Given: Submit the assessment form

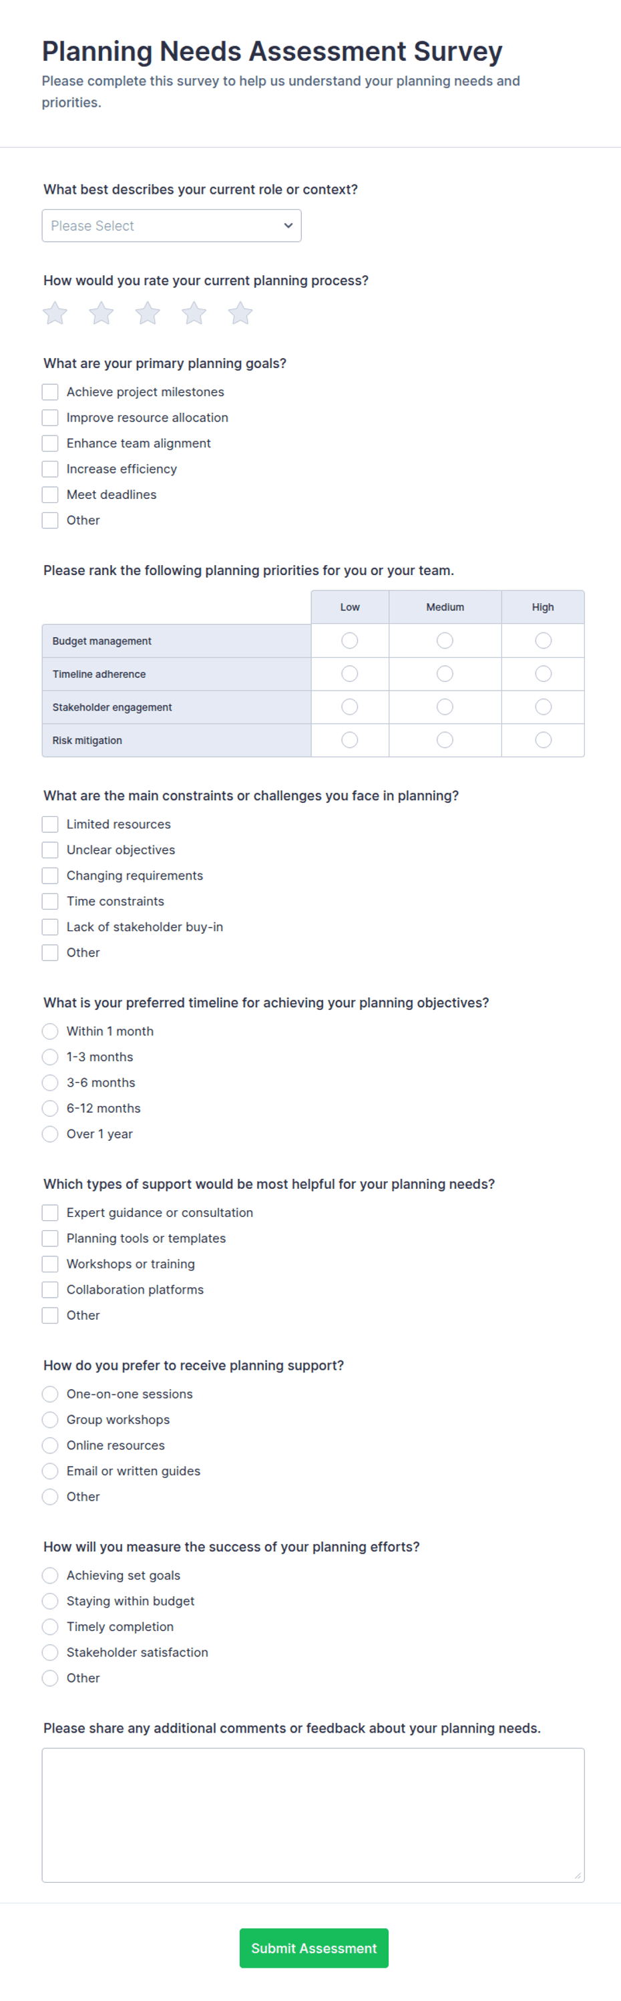Looking at the screenshot, I should [314, 1948].
